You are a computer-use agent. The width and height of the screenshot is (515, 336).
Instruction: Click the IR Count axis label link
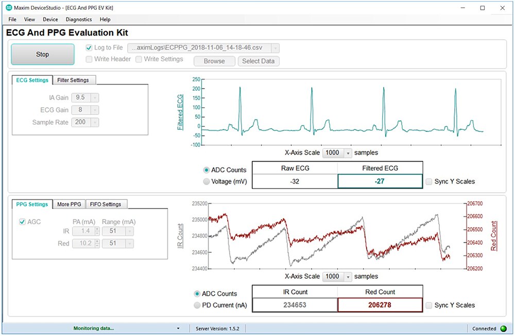tap(180, 236)
